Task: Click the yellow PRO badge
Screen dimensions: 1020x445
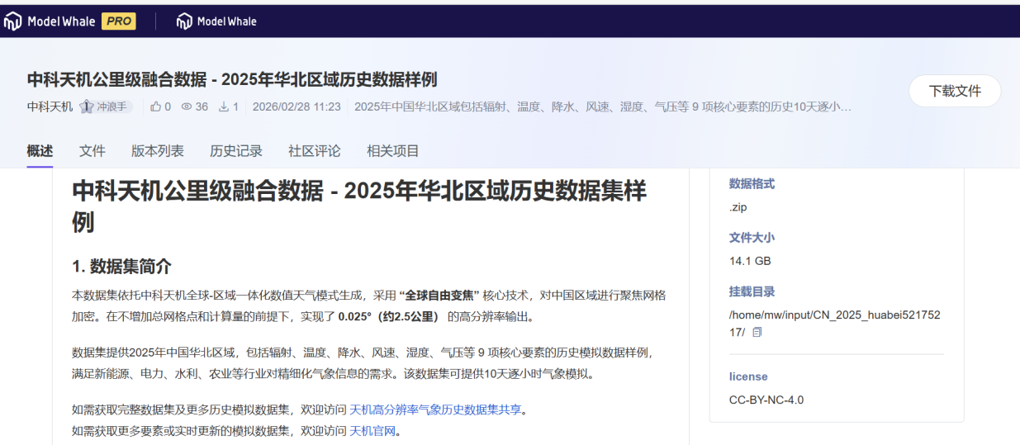Action: click(x=118, y=21)
